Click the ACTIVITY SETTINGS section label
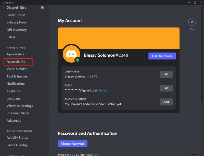 click(19, 131)
